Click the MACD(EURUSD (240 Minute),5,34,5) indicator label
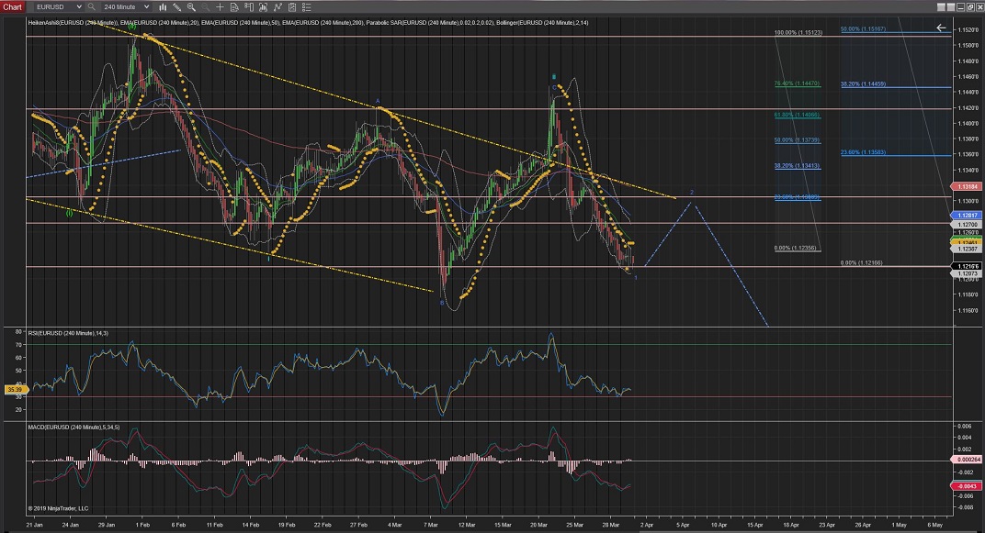Viewport: 985px width, 533px height. pos(74,427)
